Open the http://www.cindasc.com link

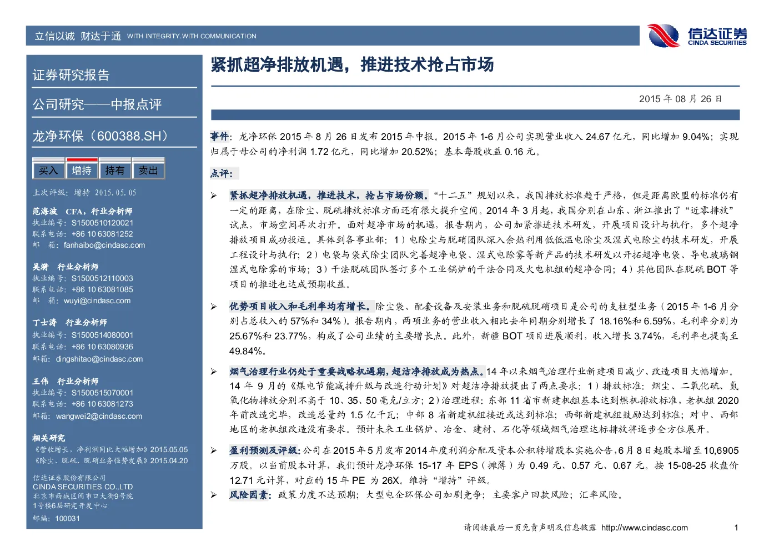tap(644, 528)
